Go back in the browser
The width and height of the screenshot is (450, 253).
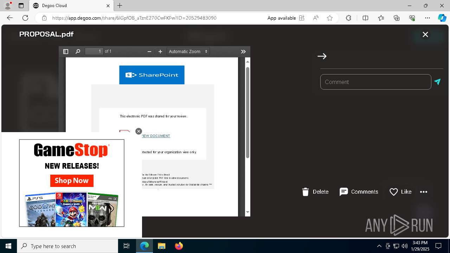(10, 18)
